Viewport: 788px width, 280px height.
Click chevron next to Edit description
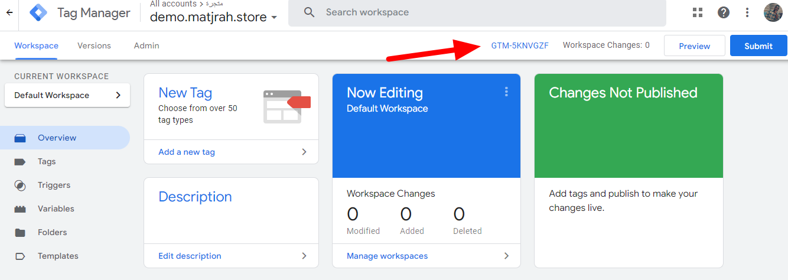(304, 256)
